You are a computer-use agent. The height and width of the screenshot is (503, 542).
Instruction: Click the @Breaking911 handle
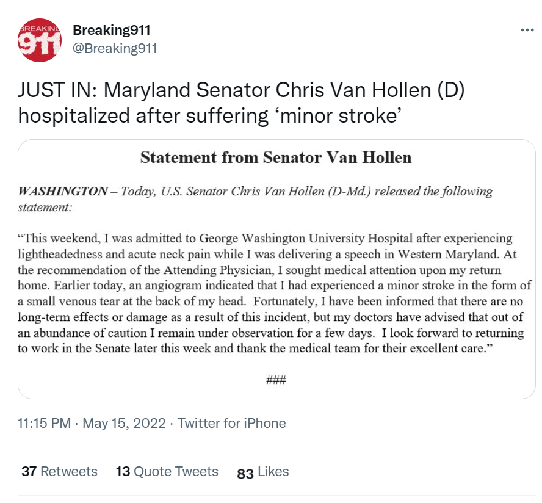pyautogui.click(x=115, y=48)
